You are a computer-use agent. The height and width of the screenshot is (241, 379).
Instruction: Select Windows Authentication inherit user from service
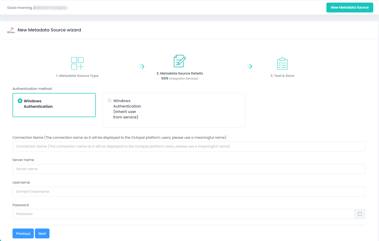110,101
